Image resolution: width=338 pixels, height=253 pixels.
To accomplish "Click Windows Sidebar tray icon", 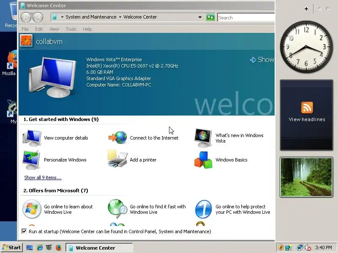I will click(289, 248).
